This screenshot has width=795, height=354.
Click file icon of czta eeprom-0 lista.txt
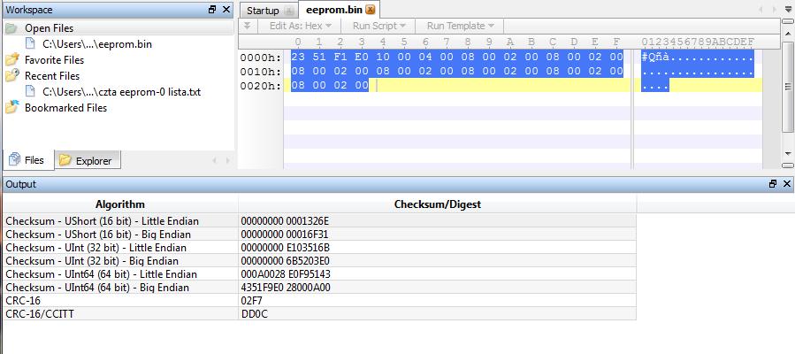[x=31, y=92]
